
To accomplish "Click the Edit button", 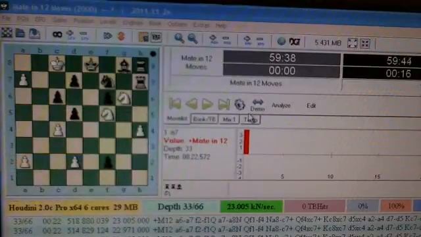I will click(x=311, y=105).
